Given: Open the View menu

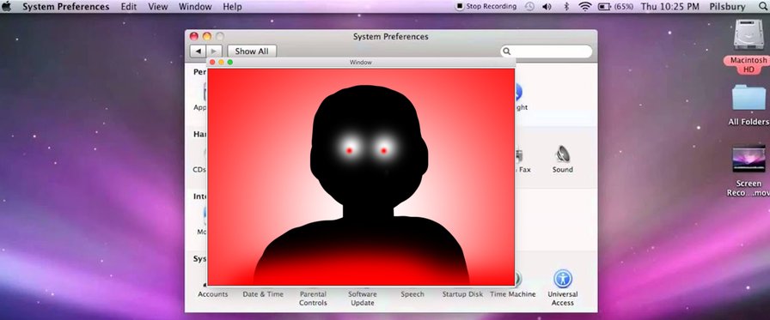Looking at the screenshot, I should (157, 6).
